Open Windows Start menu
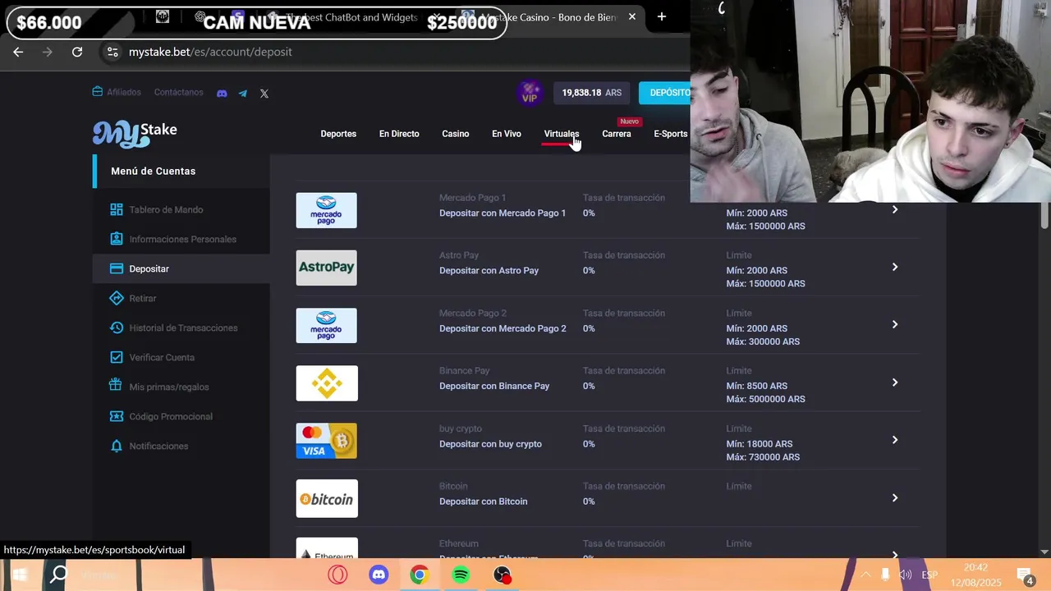1051x591 pixels. click(x=18, y=575)
